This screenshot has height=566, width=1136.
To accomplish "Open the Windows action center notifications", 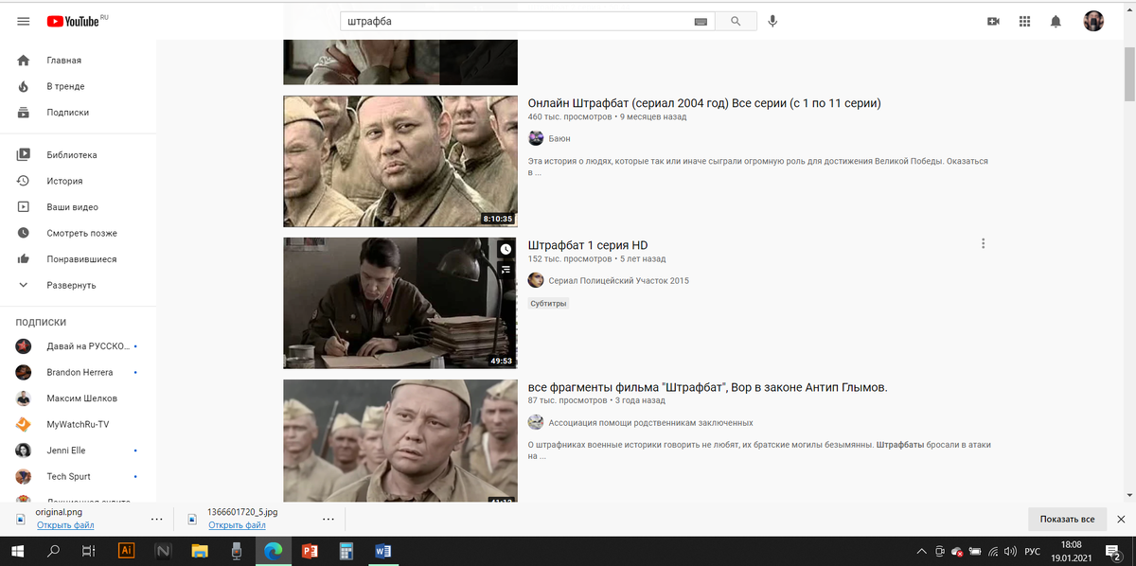I will [x=1113, y=551].
